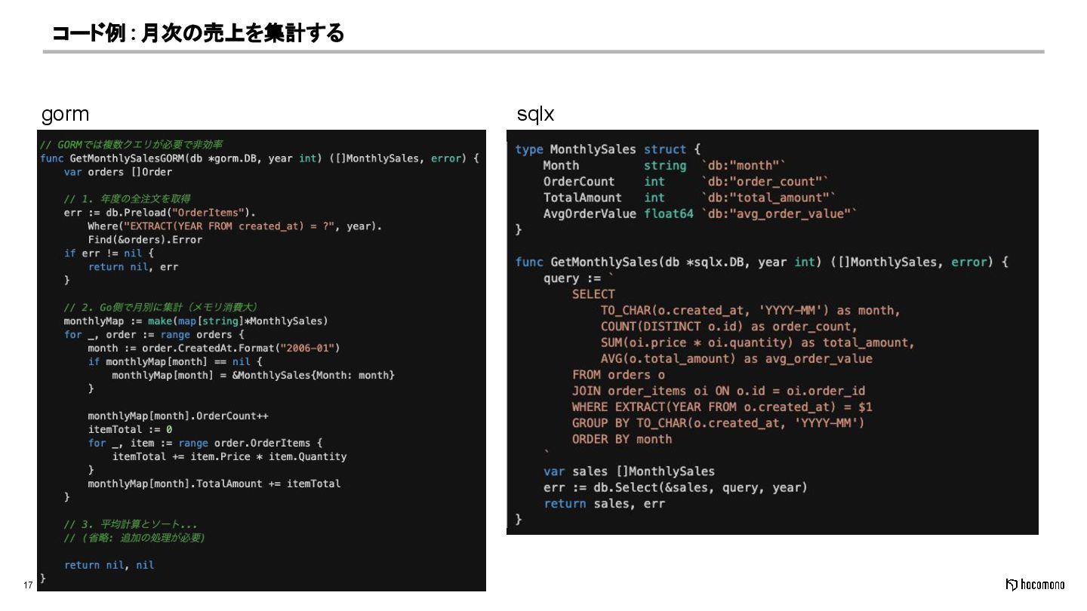Click the line 'var sales []MonthlySales'
Viewport: 1087px width, 611px height.
coord(629,471)
